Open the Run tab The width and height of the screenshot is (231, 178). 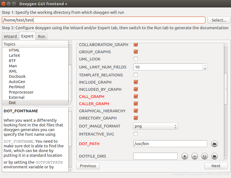coord(41,36)
